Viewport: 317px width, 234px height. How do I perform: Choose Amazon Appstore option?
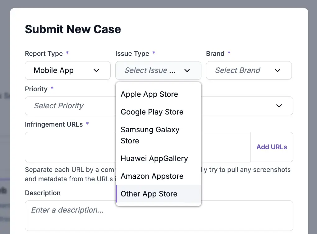[x=158, y=176]
